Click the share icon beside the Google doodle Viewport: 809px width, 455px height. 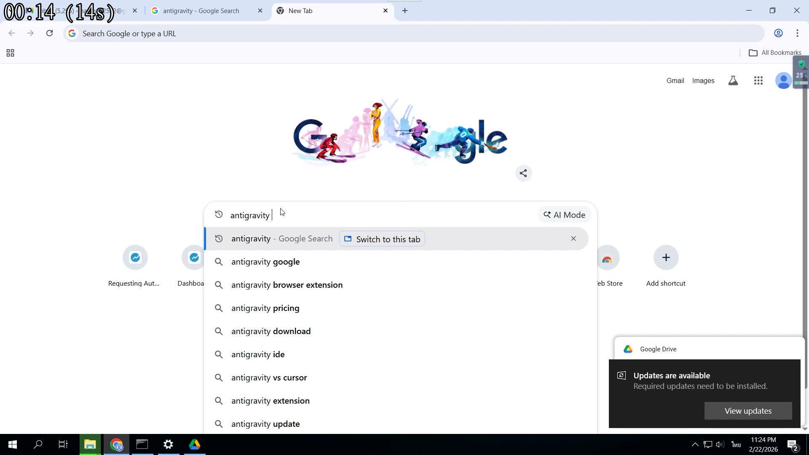coord(523,173)
